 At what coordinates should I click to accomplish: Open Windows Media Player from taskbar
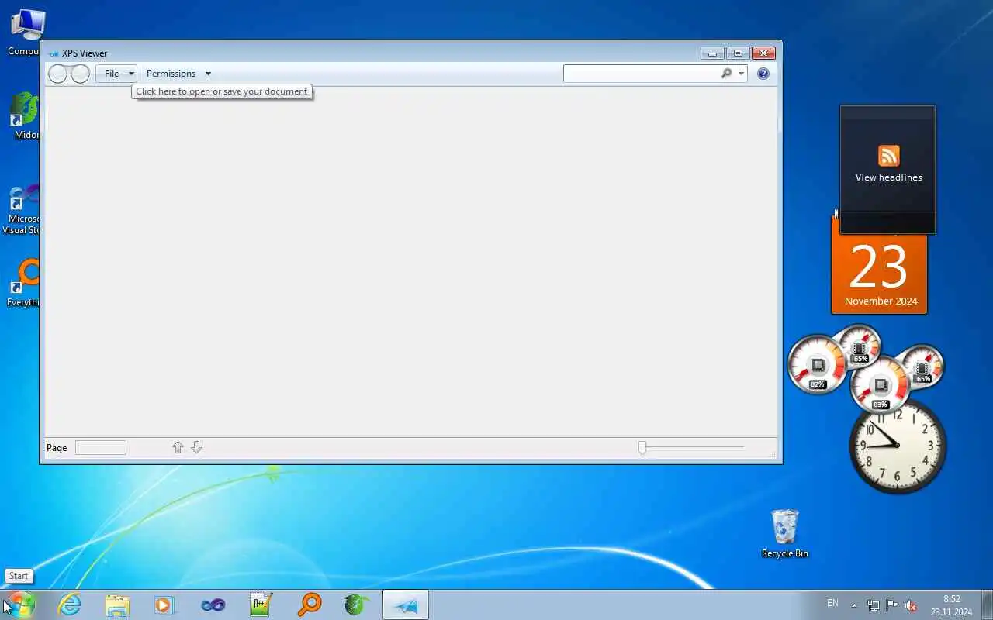click(x=164, y=604)
